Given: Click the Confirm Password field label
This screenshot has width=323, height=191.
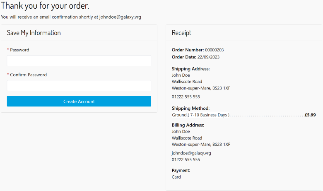Looking at the screenshot, I should click(x=28, y=75).
